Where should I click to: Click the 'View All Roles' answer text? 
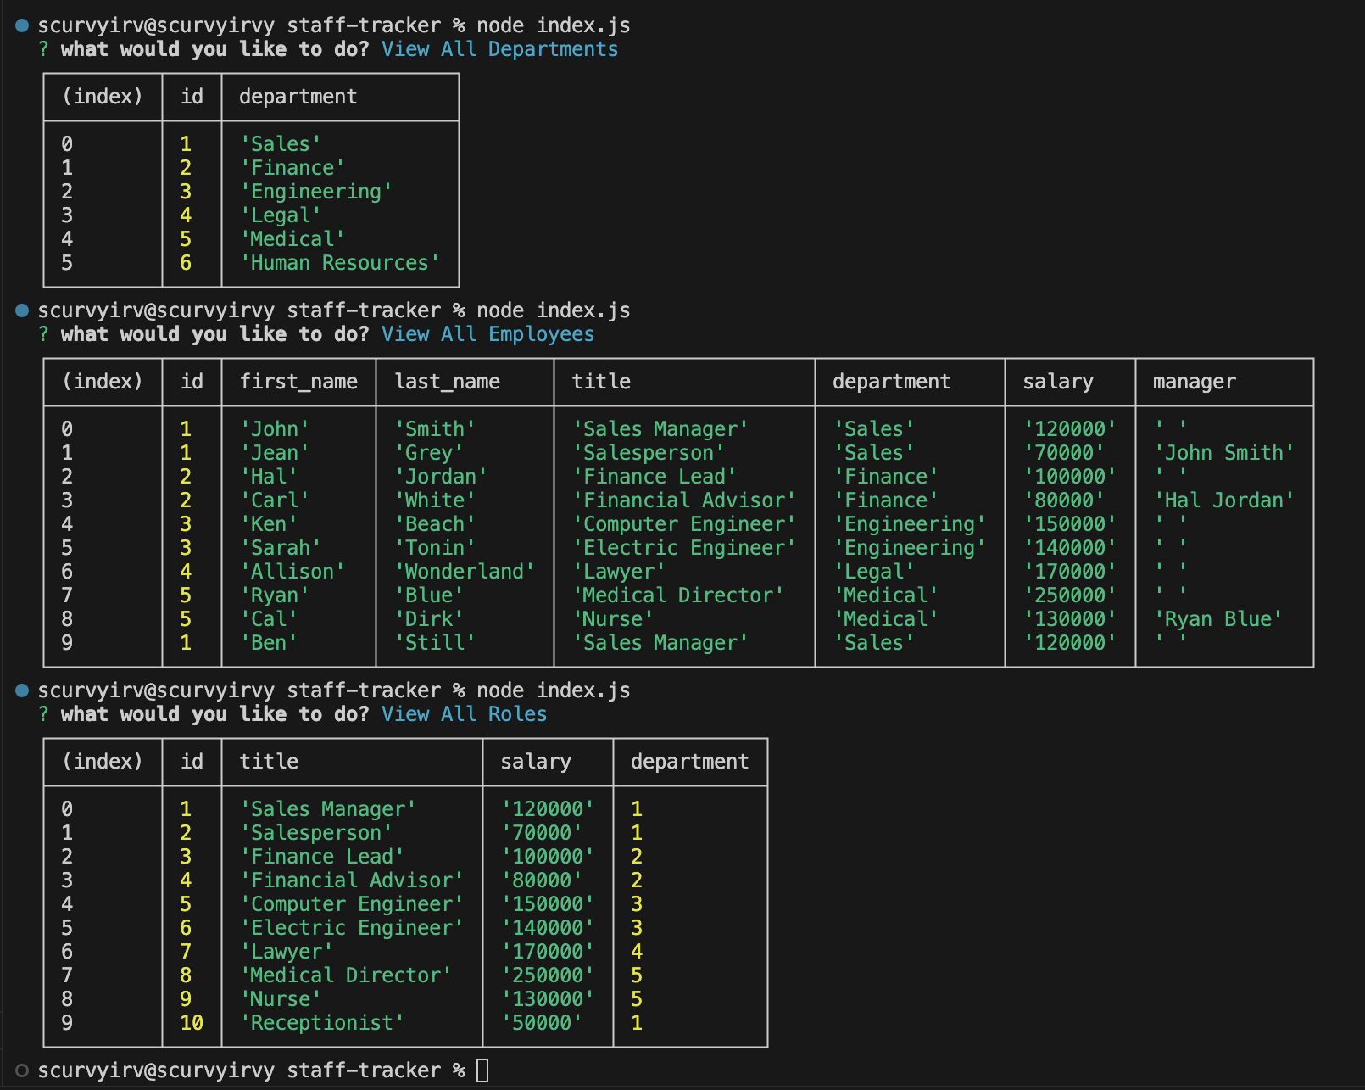[x=464, y=714]
